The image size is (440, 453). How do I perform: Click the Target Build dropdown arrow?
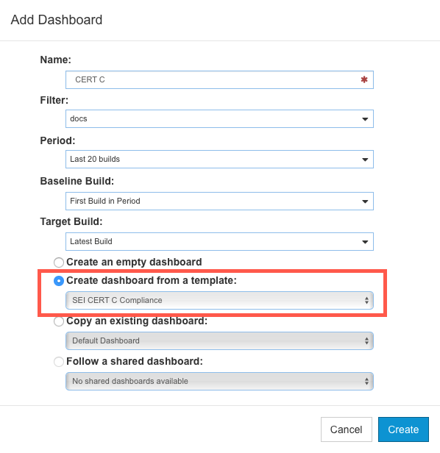click(365, 242)
